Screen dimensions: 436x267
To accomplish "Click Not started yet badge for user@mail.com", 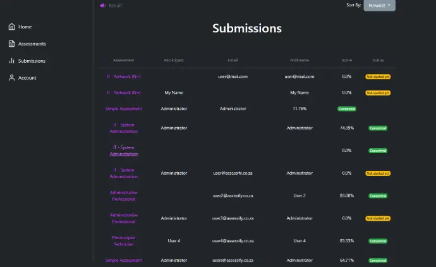I will click(378, 77).
